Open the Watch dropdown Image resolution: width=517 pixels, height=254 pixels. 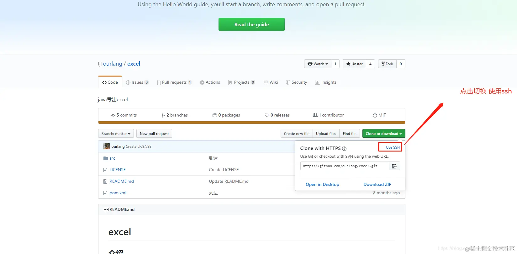coord(318,64)
